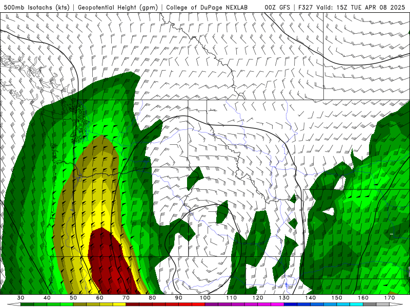Click the dark blue swatch beginning at 130 kts
Screen dimensions: 410x307
[x=291, y=304]
